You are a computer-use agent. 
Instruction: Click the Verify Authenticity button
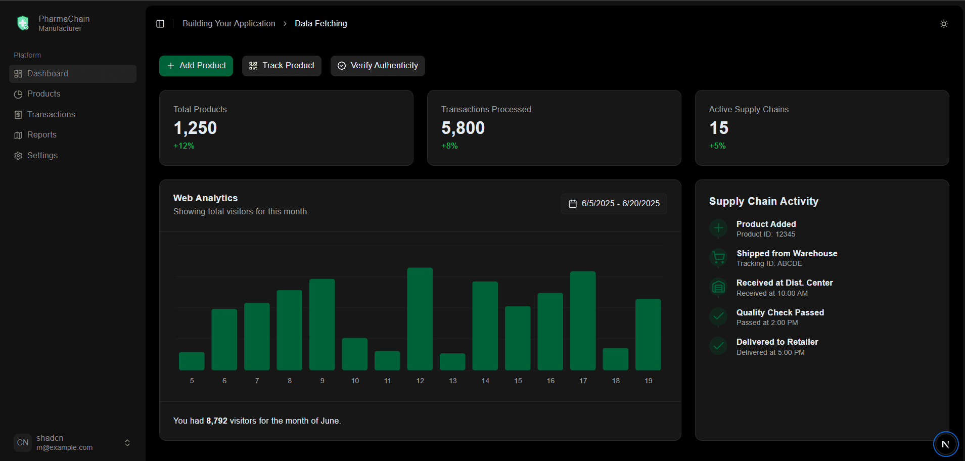[378, 66]
